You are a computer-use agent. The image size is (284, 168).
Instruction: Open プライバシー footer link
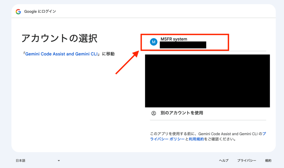tap(247, 161)
